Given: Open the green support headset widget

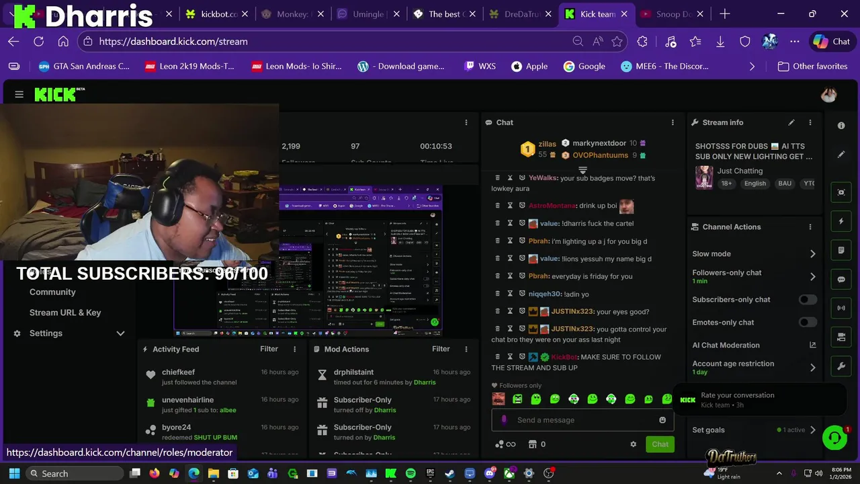Looking at the screenshot, I should (x=834, y=438).
